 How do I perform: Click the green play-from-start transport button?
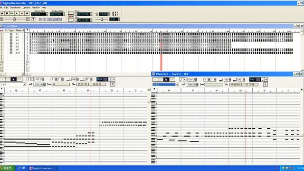point(12,13)
